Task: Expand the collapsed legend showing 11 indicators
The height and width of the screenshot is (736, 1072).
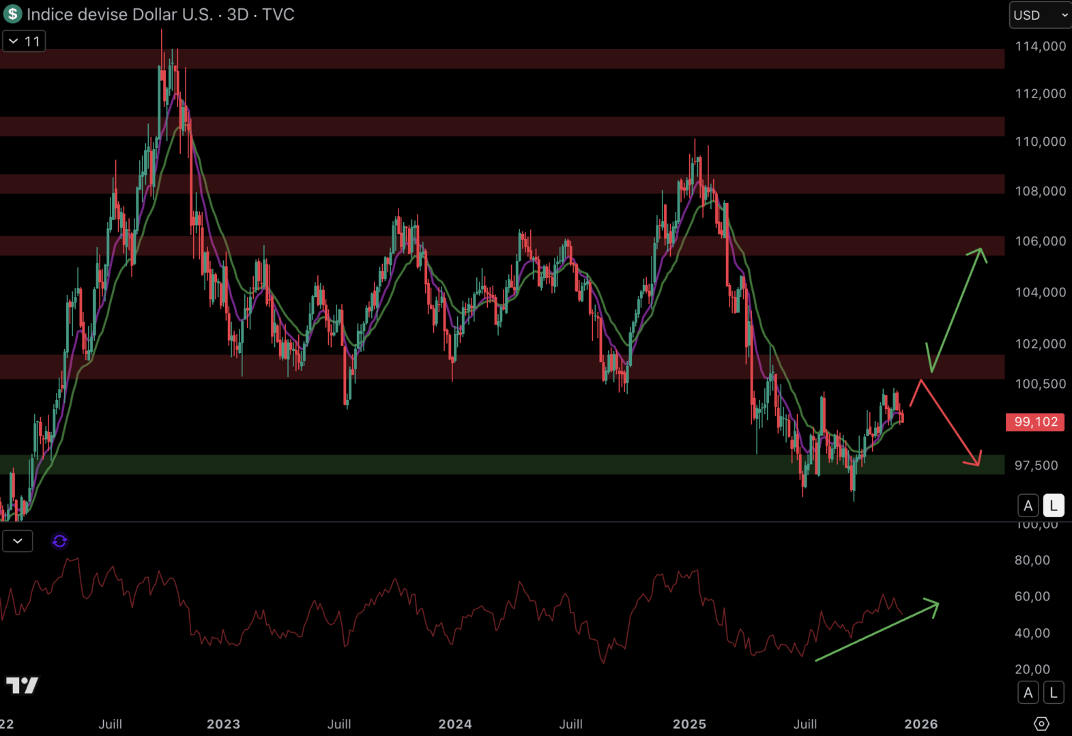Action: (24, 42)
